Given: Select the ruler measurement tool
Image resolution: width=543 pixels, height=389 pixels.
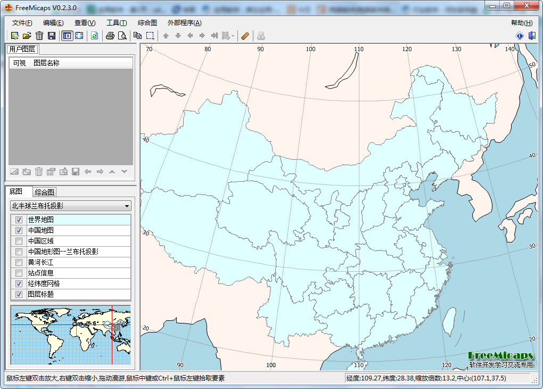Looking at the screenshot, I should click(x=245, y=36).
